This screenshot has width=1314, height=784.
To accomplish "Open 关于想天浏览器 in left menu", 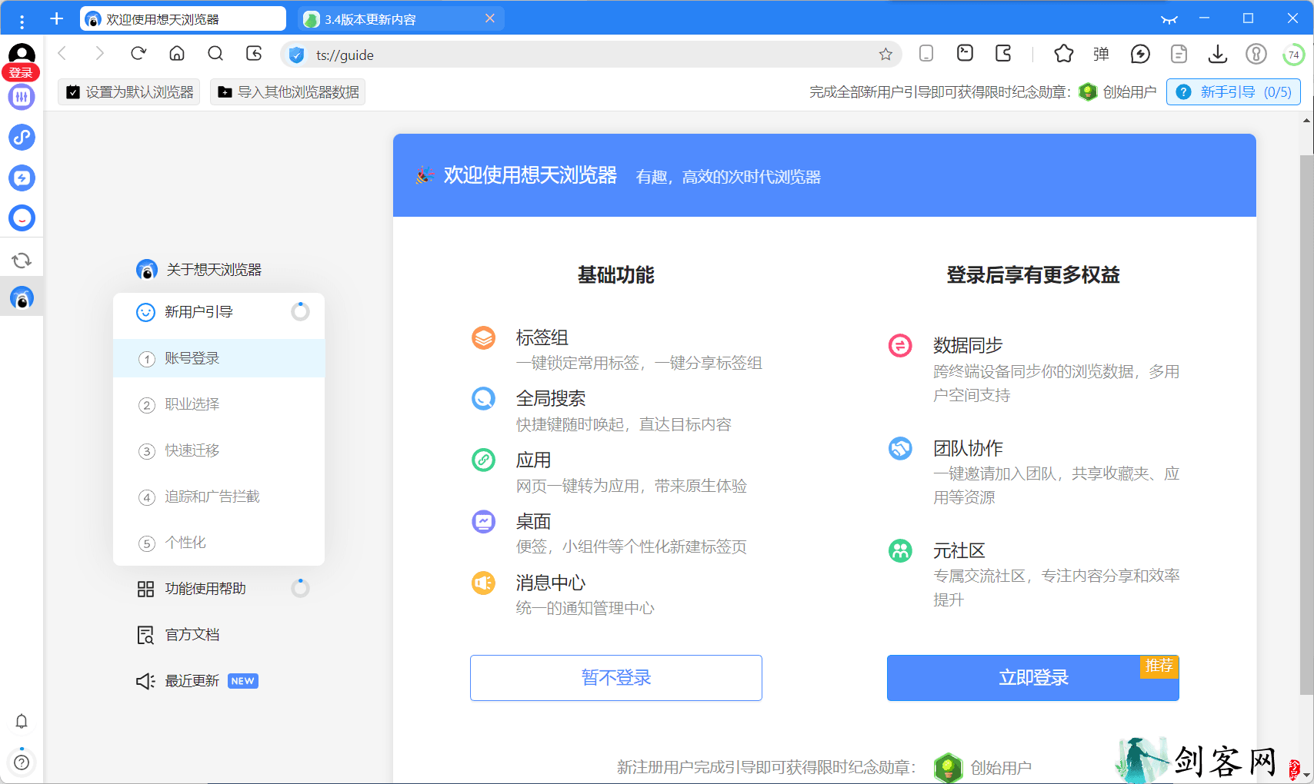I will [199, 270].
